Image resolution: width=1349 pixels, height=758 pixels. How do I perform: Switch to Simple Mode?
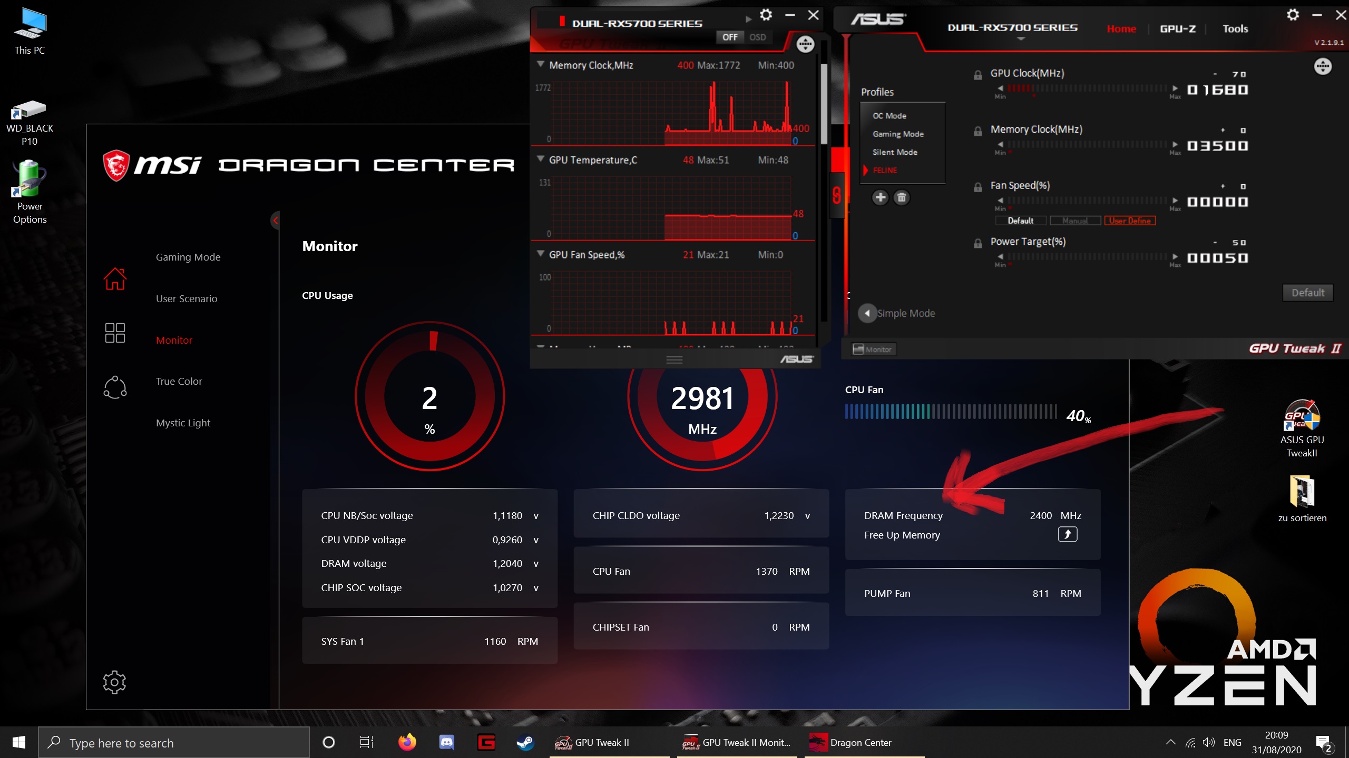867,313
